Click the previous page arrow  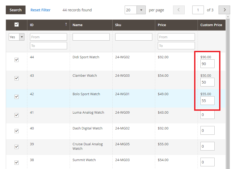pyautogui.click(x=179, y=10)
